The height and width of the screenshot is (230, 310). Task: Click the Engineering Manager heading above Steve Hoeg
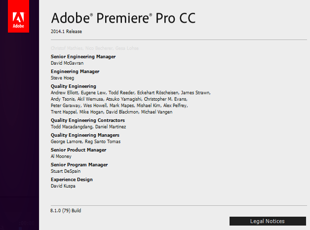75,72
